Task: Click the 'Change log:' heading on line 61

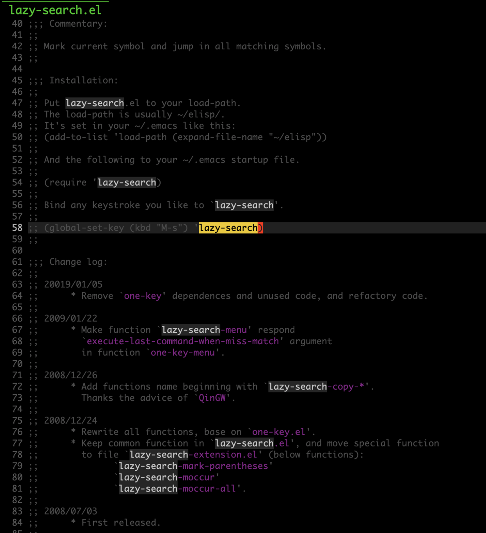Action: tap(78, 262)
